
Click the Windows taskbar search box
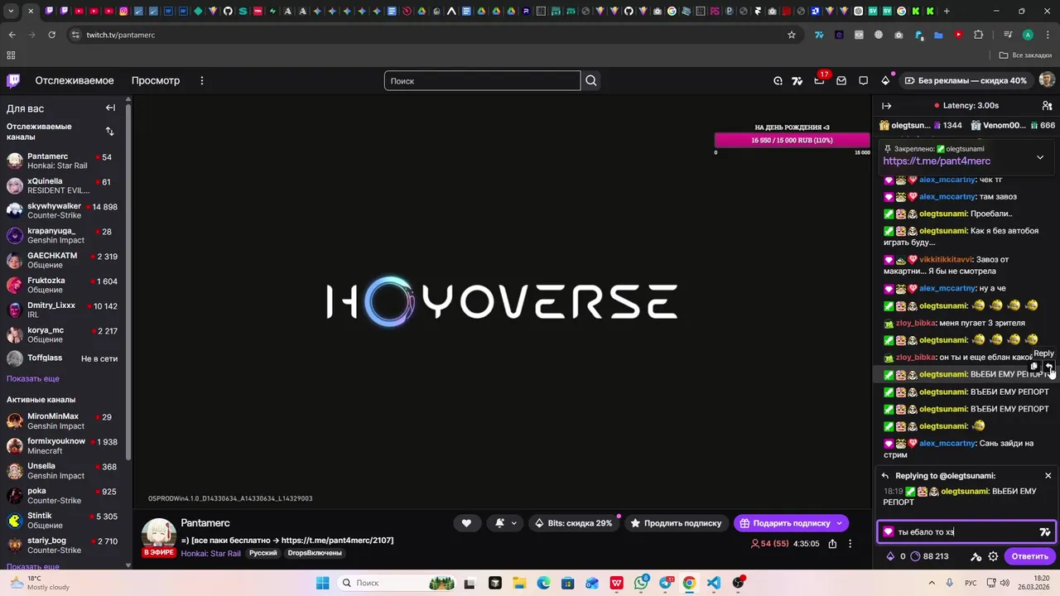click(x=395, y=583)
